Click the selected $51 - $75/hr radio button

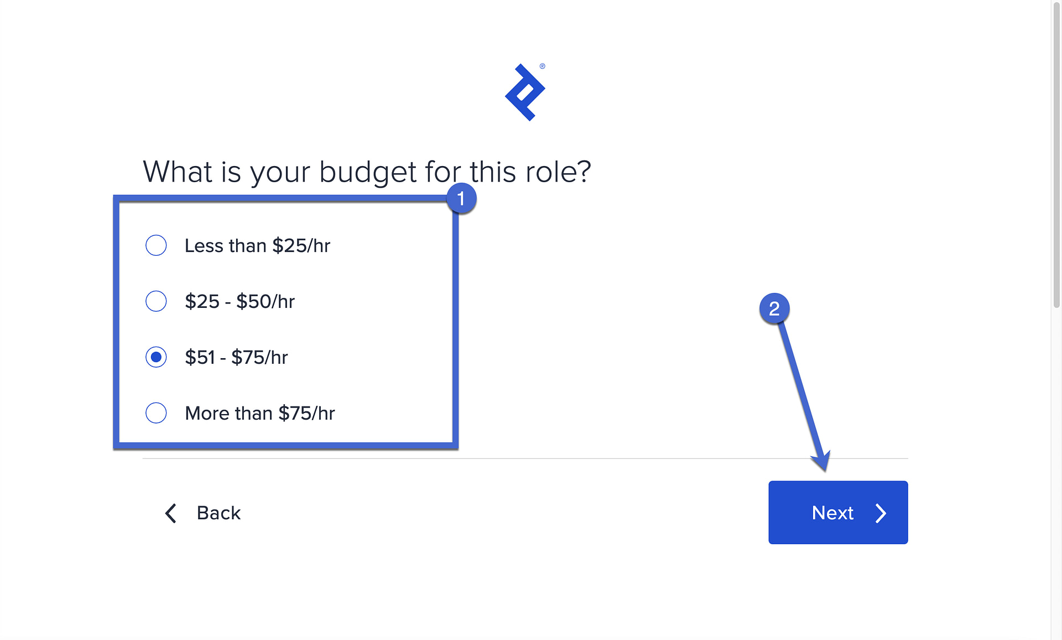157,357
